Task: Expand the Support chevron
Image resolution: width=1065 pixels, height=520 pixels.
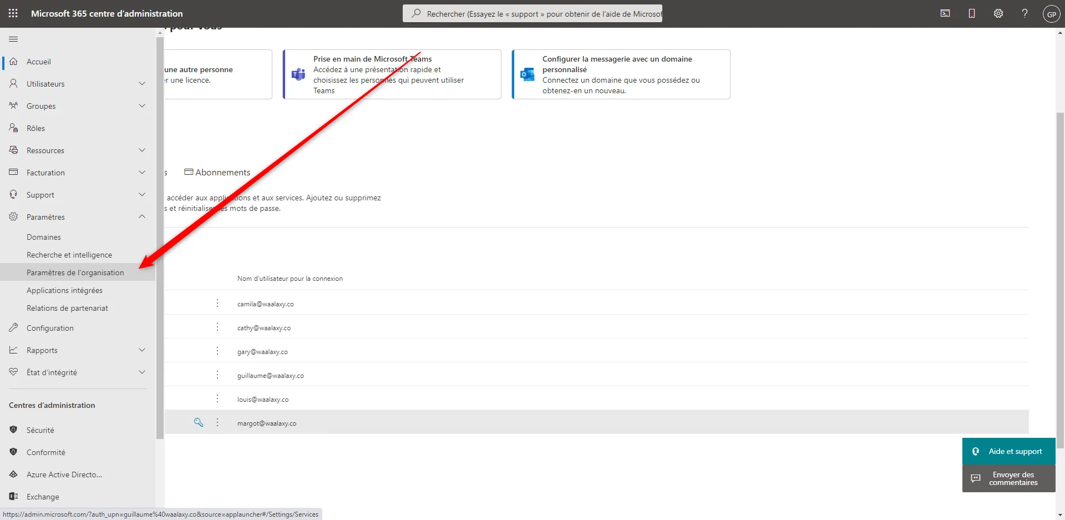Action: 142,195
